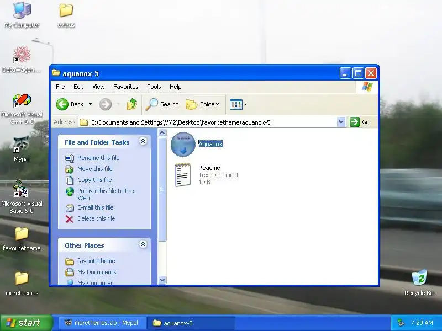Minimize the aquanox-5 window
Screen dimensions: 442x331
coord(345,73)
